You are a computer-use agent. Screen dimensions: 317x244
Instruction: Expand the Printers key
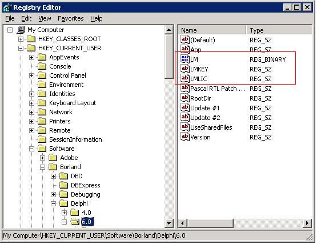(x=31, y=121)
